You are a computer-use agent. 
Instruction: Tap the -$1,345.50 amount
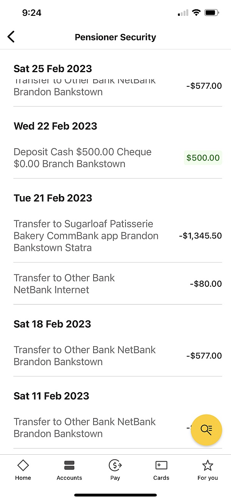pyautogui.click(x=200, y=235)
